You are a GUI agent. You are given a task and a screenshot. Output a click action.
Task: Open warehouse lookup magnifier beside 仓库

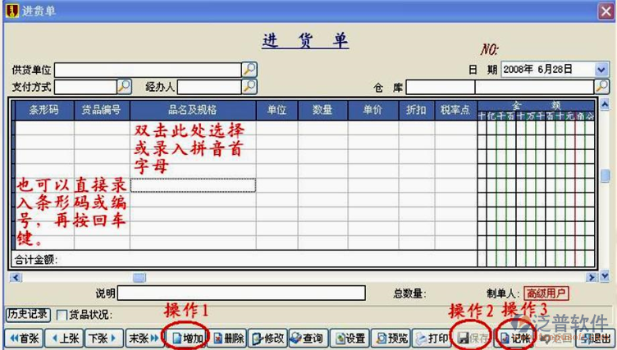tap(601, 87)
